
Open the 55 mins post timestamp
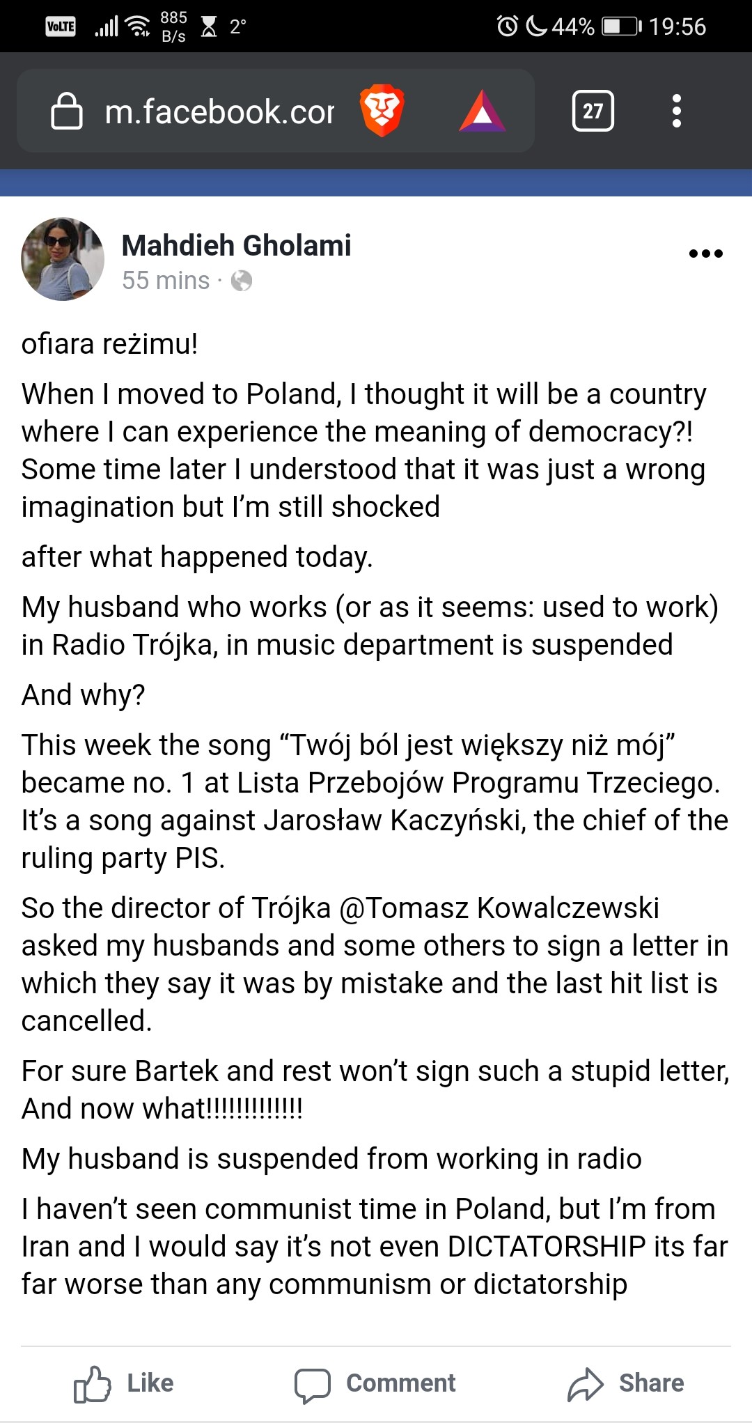pyautogui.click(x=166, y=281)
